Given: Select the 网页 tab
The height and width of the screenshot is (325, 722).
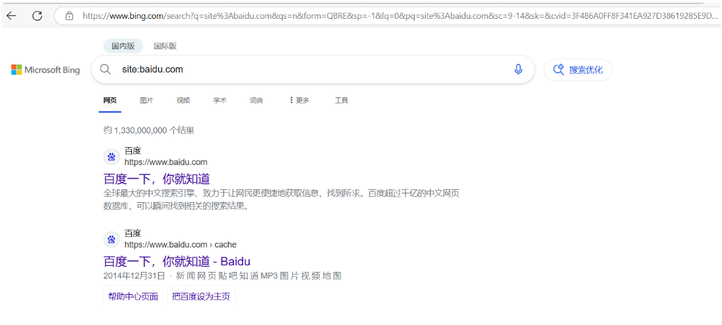Looking at the screenshot, I should click(110, 100).
